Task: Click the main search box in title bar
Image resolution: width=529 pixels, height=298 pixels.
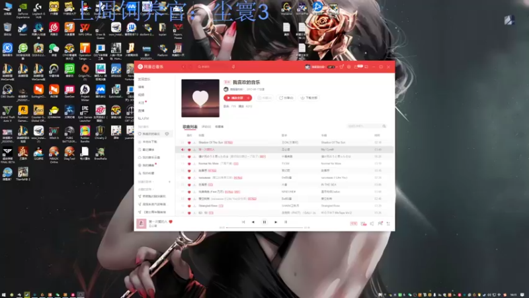Action: 214,67
